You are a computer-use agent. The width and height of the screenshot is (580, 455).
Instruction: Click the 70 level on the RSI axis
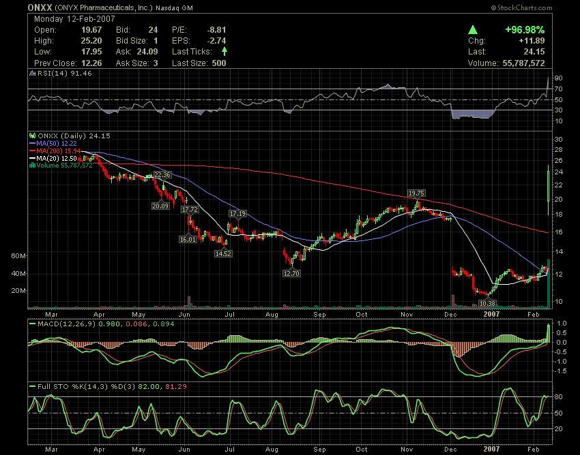(559, 89)
